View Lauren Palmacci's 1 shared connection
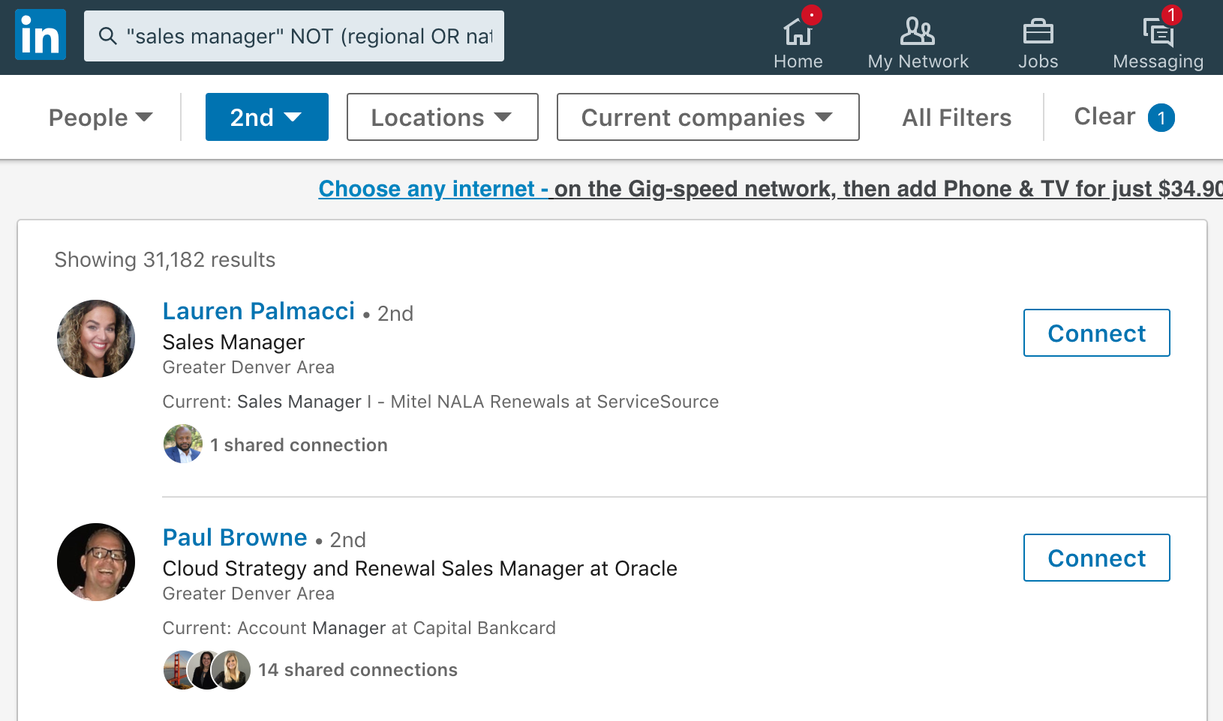 point(299,445)
